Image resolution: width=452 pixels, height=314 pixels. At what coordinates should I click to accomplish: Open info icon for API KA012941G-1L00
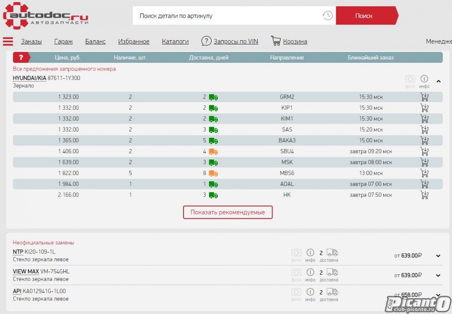310,292
